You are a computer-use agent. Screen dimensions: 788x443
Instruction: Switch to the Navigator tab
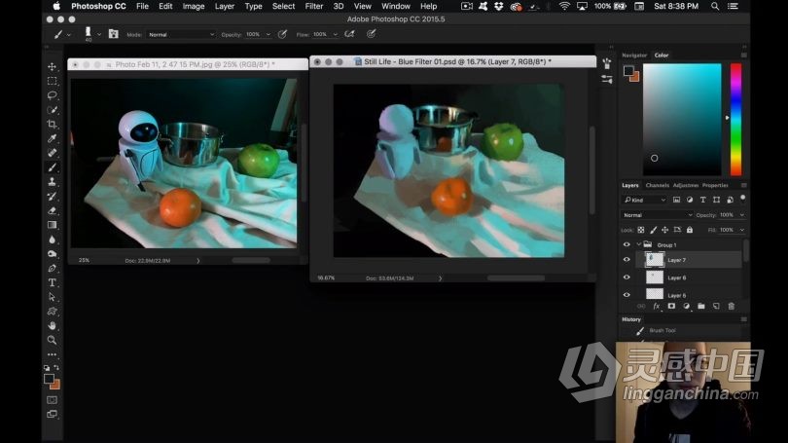(x=634, y=55)
